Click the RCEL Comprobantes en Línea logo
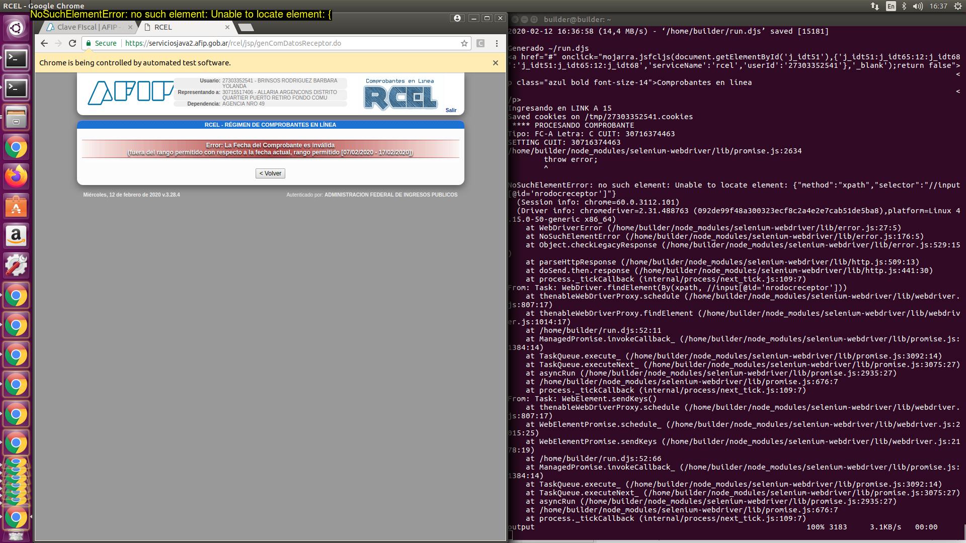 point(400,95)
